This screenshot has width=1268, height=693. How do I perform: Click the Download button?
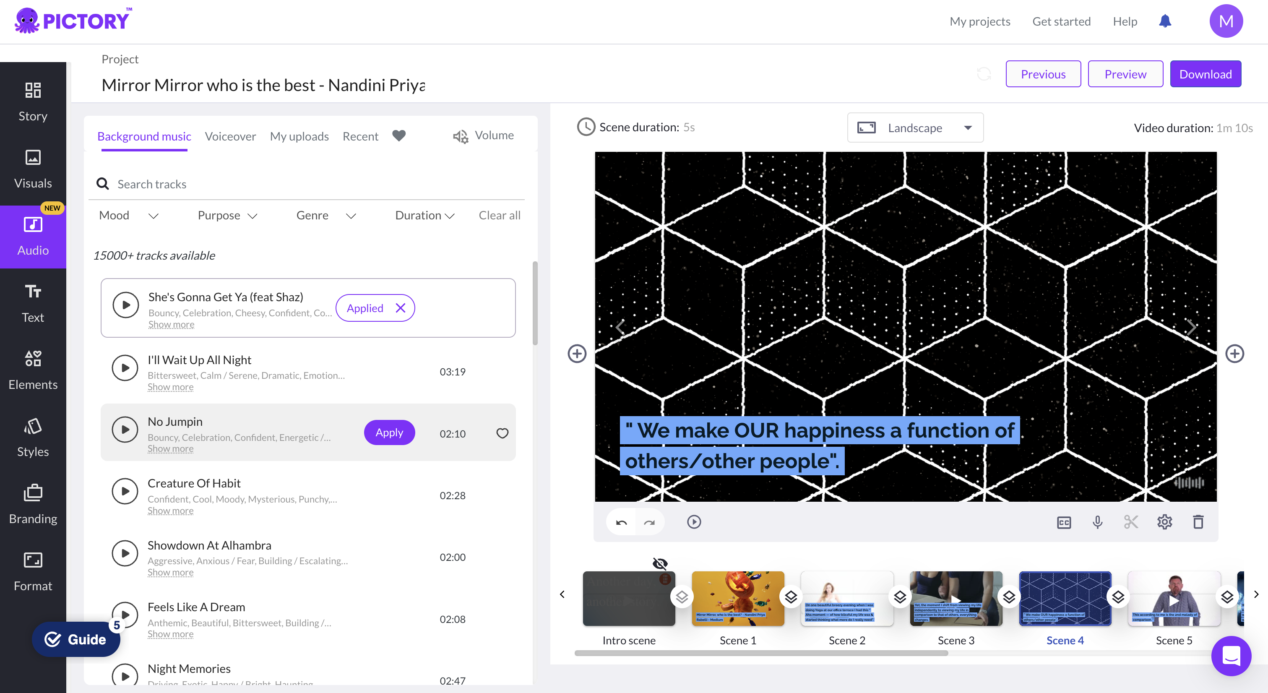(1205, 74)
